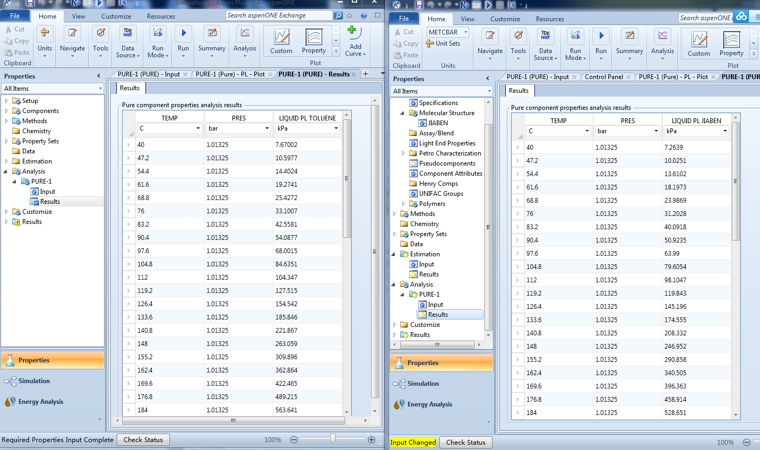Open Resources tab in right window
Image resolution: width=760 pixels, height=450 pixels.
[550, 19]
